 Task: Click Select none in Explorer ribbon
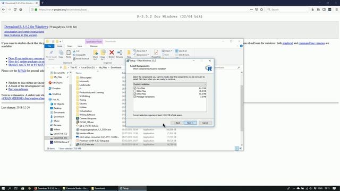tap(182, 55)
